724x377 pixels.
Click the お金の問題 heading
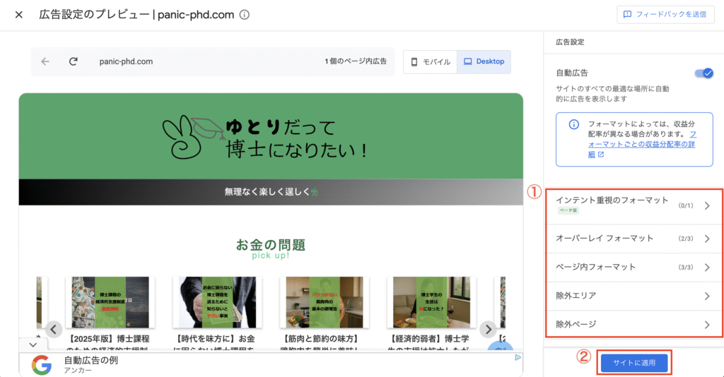(x=271, y=244)
